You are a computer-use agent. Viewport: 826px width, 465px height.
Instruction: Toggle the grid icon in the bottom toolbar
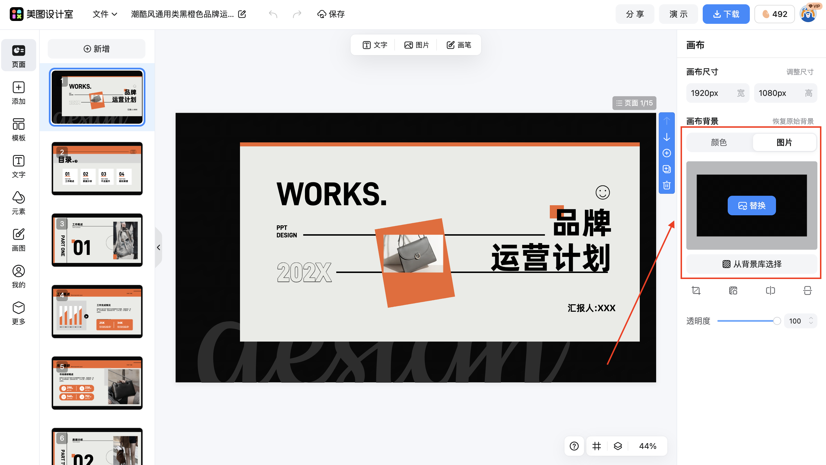pyautogui.click(x=596, y=445)
